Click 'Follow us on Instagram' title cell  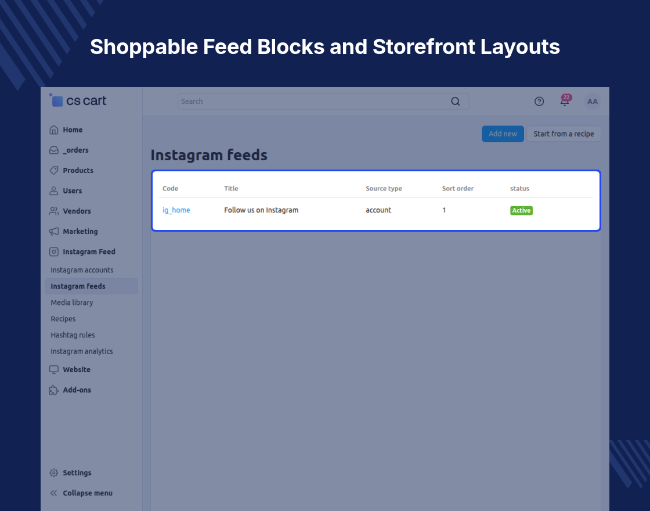tap(261, 210)
